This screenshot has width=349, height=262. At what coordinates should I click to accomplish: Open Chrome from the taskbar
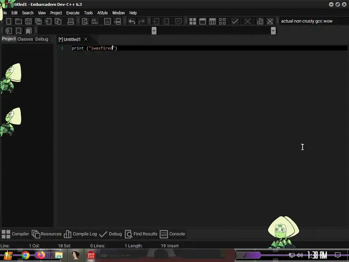(26, 255)
